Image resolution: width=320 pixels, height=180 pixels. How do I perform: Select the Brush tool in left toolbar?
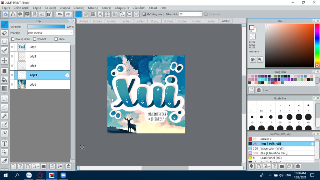(4, 24)
